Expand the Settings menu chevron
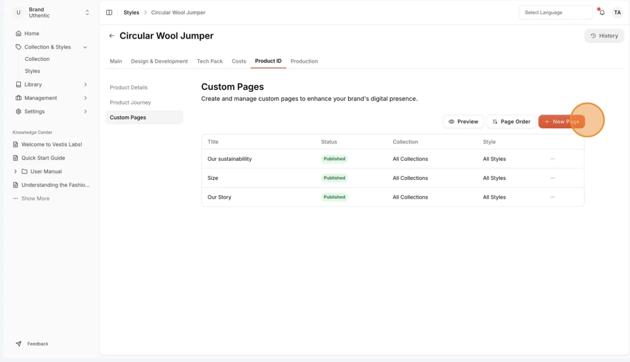This screenshot has height=362, width=630. pos(85,111)
